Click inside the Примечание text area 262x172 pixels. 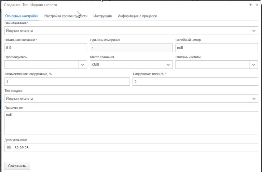coord(131,123)
